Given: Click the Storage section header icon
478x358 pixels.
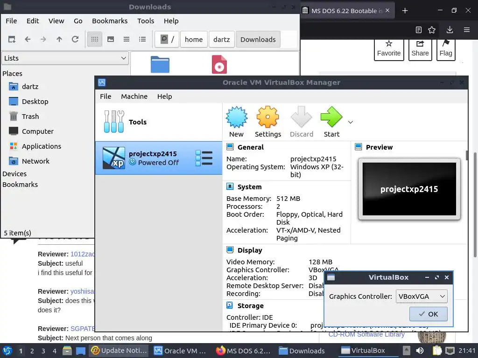Looking at the screenshot, I should [x=230, y=305].
